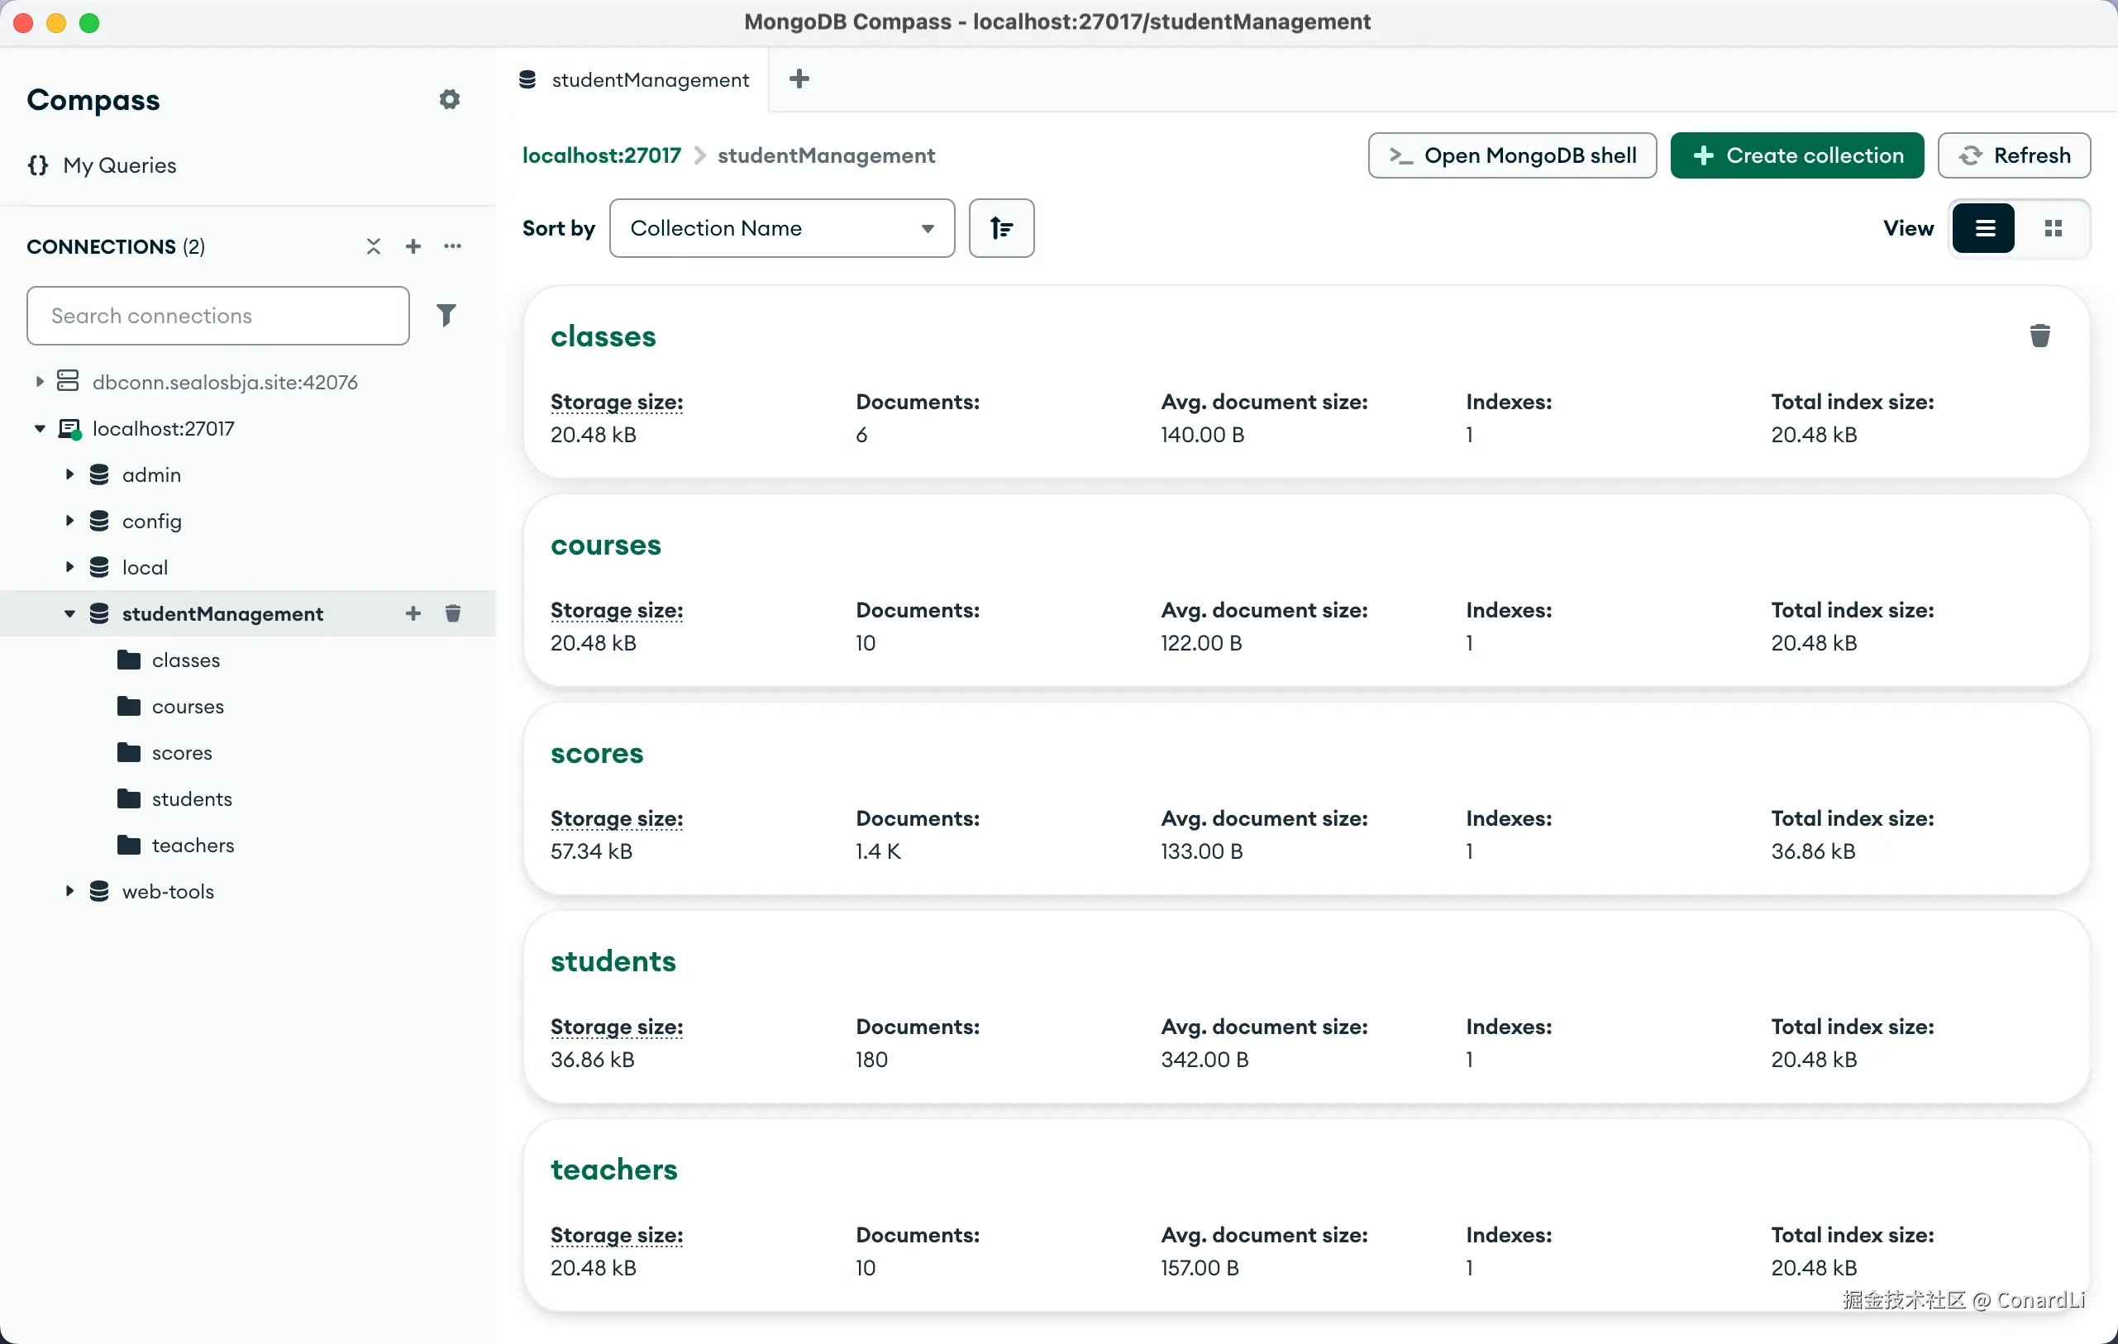The width and height of the screenshot is (2118, 1344).
Task: Open the scores collection in the sidebar
Action: 181,753
